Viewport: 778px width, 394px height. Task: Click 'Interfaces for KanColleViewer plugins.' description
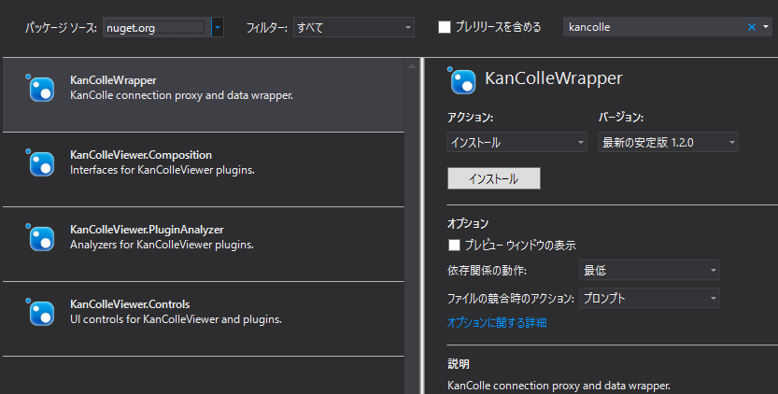click(163, 170)
